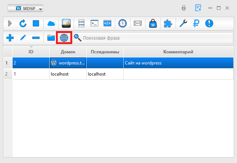Click the ruble currency icon
Viewport: 237px width, 163px height.
(196, 23)
